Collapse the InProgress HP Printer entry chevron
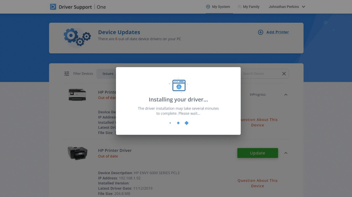Screen dimensions: 352x197 (x=286, y=95)
